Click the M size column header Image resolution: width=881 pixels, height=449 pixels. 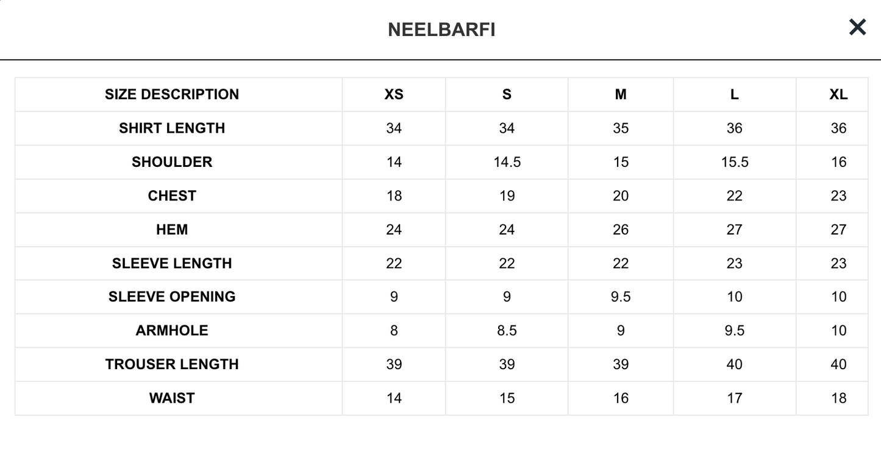(x=621, y=94)
